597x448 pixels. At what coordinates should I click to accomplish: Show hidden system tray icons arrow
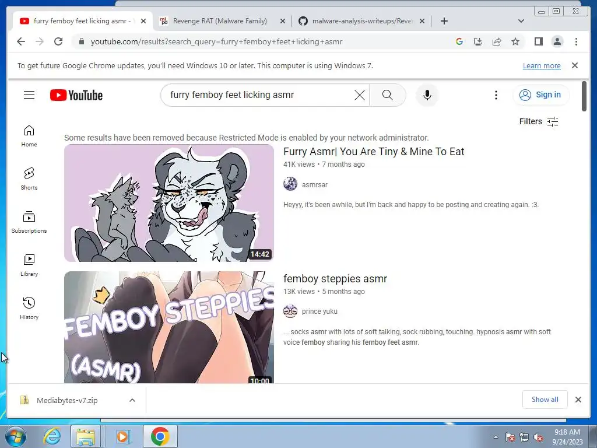(x=496, y=437)
